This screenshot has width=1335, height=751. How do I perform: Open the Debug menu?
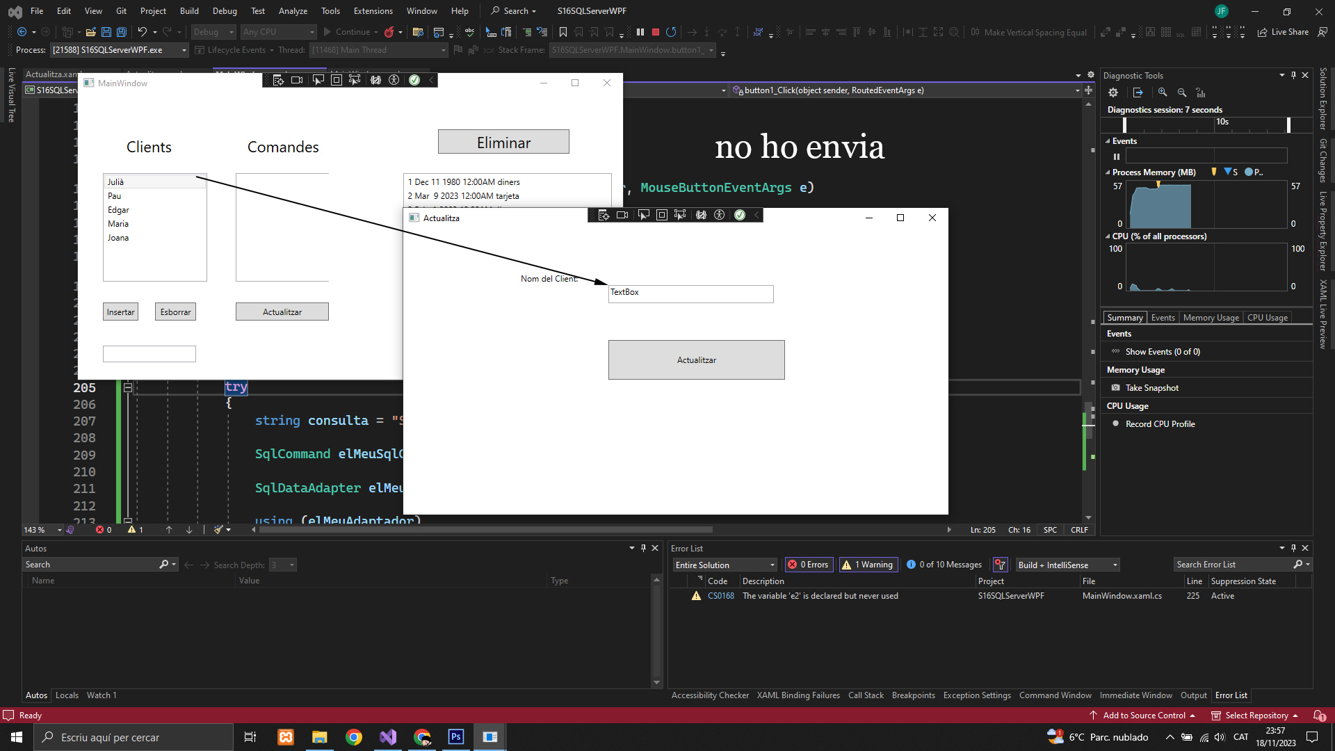(x=224, y=11)
